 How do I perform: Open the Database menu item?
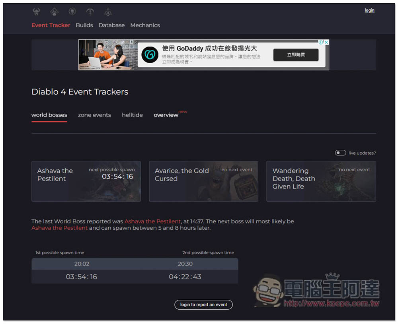pos(111,25)
